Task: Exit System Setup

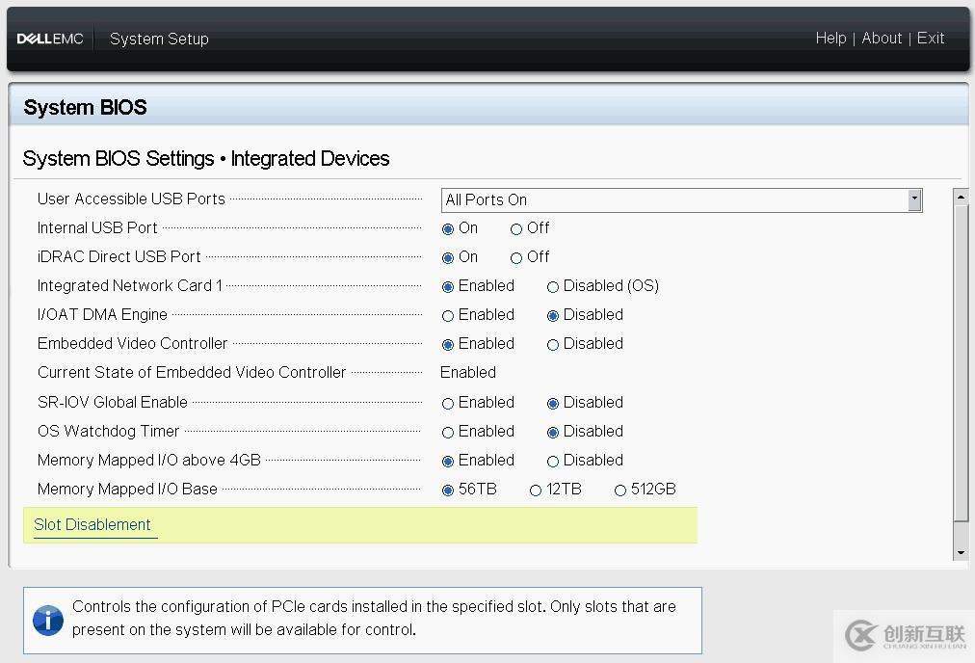Action: pos(931,39)
